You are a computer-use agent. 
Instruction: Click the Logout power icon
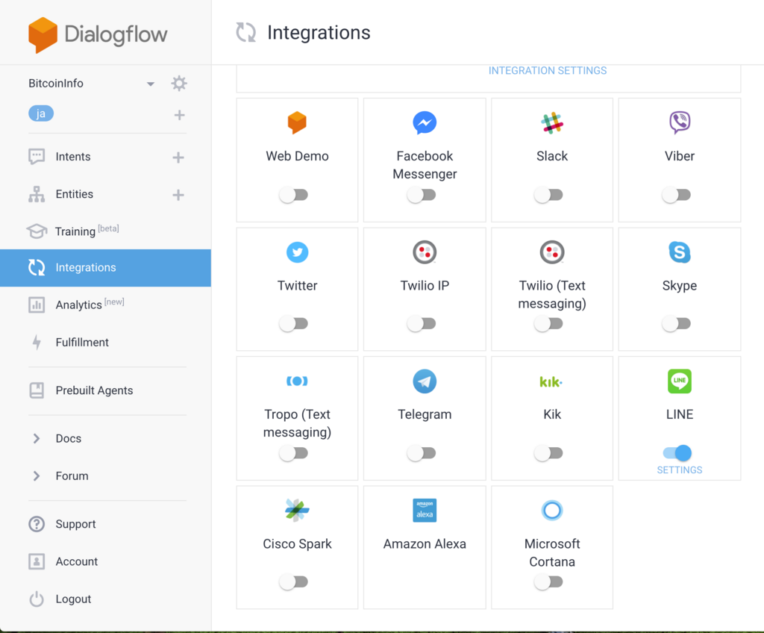[37, 599]
